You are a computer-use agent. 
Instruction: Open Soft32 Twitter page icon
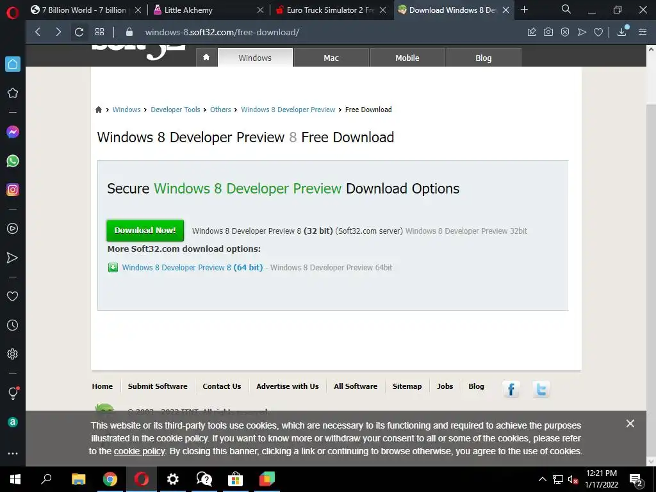pos(541,389)
